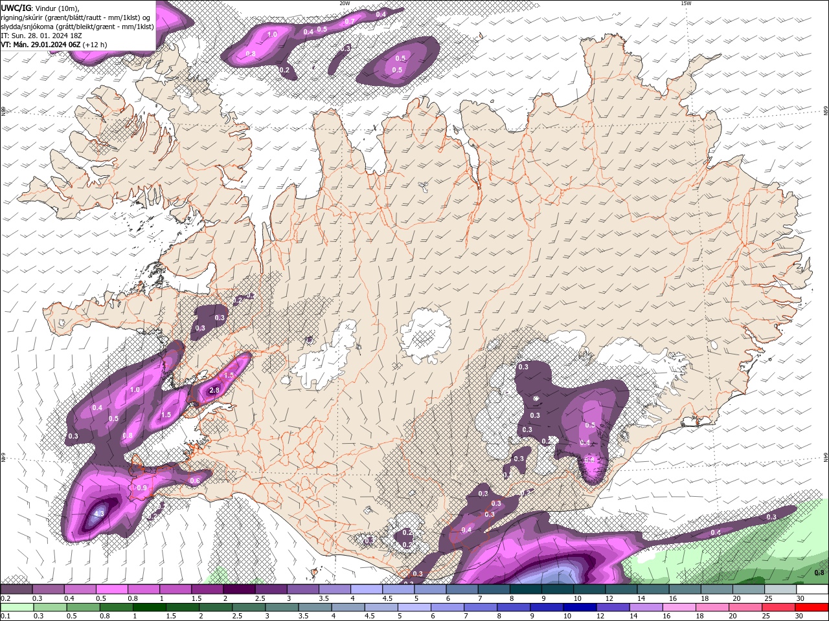Click the light grey snow swatch at 25
The height and width of the screenshot is (621, 829).
tap(780, 589)
